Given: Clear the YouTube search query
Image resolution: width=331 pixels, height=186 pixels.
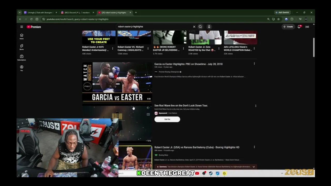Looking at the screenshot, I should [x=194, y=27].
